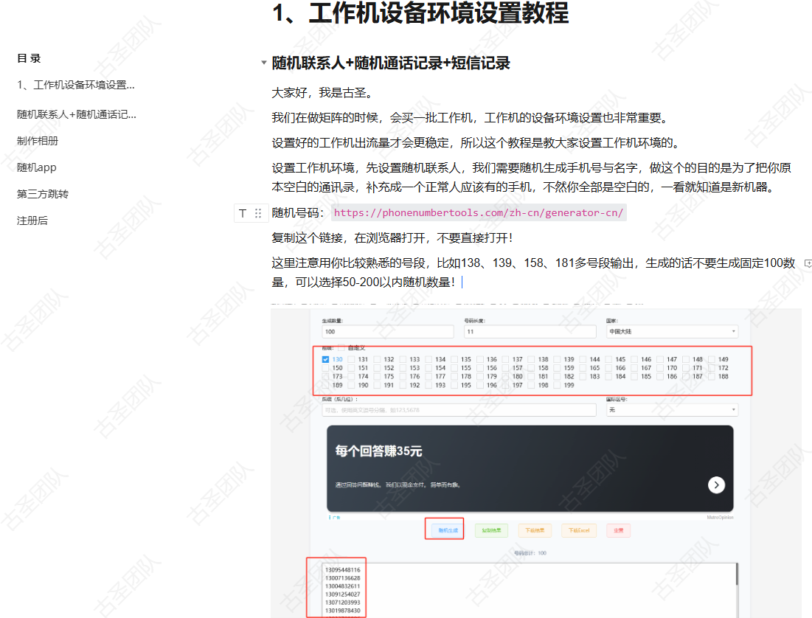Open outline item 1、工作机设备环境设置...
This screenshot has width=812, height=618.
(x=76, y=85)
